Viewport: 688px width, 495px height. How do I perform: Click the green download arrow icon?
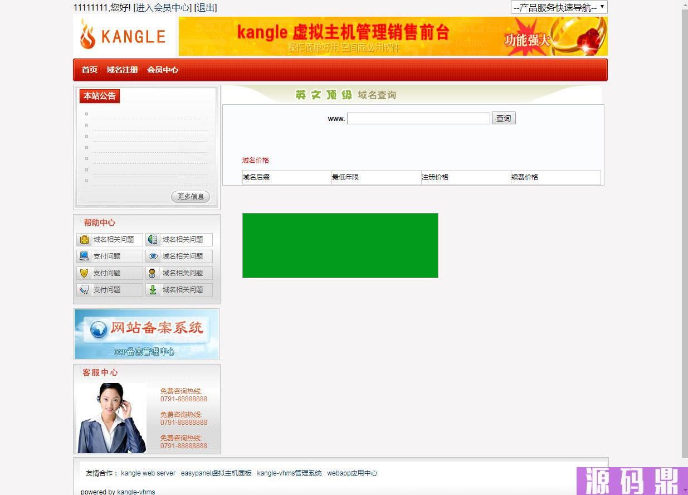point(153,290)
